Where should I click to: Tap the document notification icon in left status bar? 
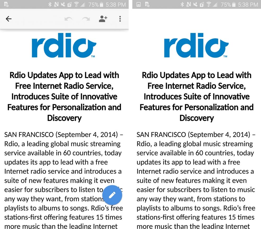click(x=6, y=5)
